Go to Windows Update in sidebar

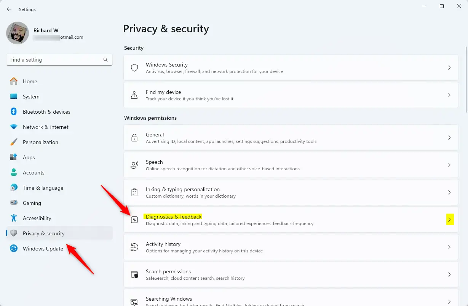click(x=43, y=249)
